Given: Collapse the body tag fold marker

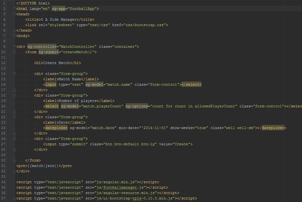Looking at the screenshot, I should [x=14, y=36].
